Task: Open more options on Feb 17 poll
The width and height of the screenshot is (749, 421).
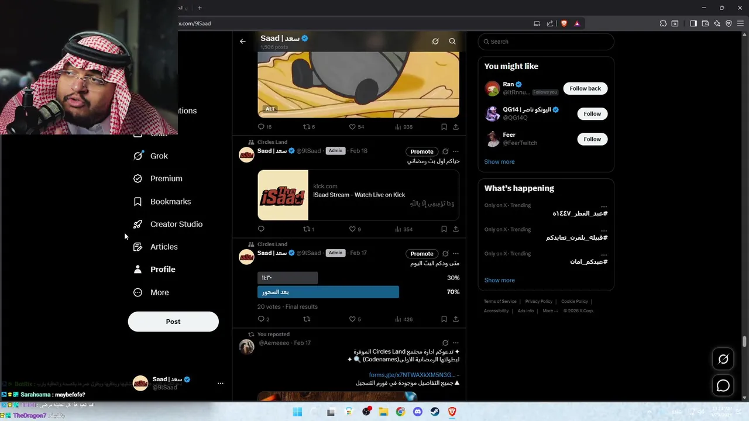Action: click(x=456, y=254)
